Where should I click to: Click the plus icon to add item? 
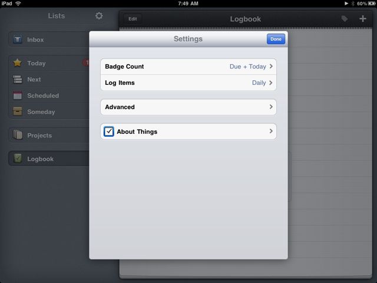(363, 18)
